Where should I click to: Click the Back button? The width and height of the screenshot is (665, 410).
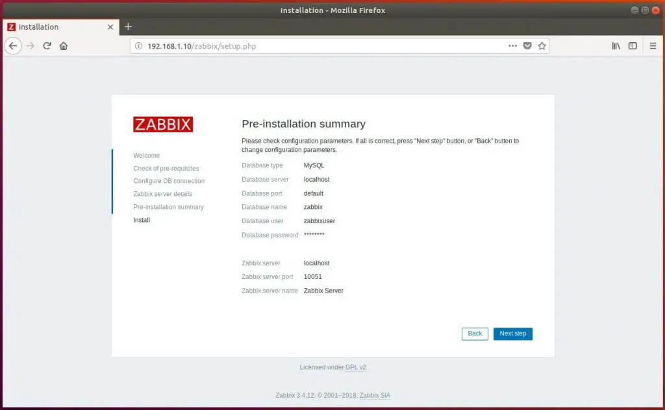tap(475, 333)
